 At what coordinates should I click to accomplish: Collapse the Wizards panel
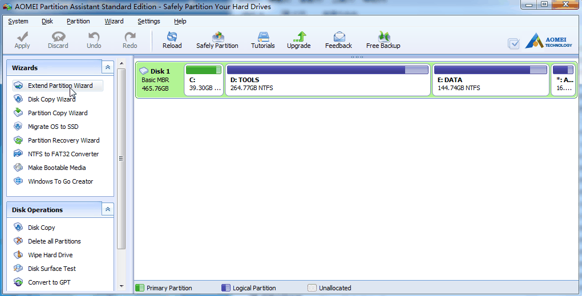coord(108,67)
